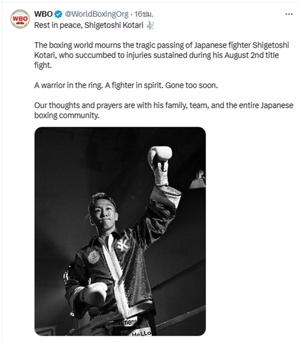Click the raised boxing glove in the photo
The width and height of the screenshot is (300, 342).
pyautogui.click(x=160, y=156)
